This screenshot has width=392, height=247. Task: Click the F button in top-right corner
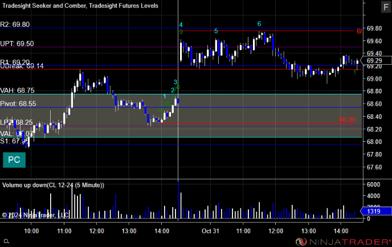point(386,7)
